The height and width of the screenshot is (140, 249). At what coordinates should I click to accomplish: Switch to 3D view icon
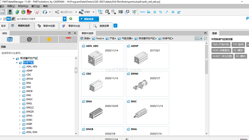pos(108,12)
